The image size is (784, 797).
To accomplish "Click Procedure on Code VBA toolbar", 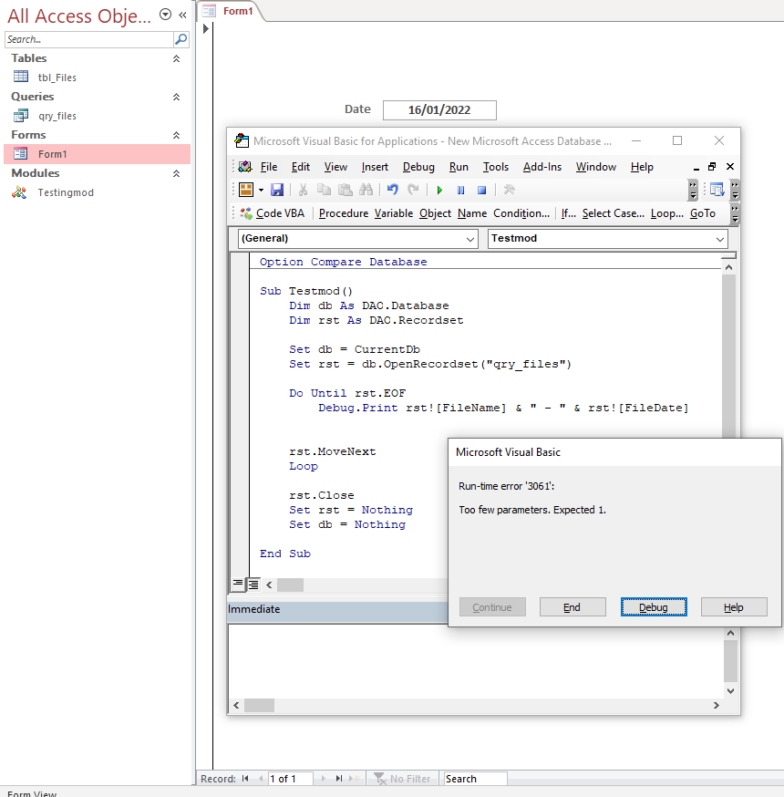I will [x=344, y=213].
